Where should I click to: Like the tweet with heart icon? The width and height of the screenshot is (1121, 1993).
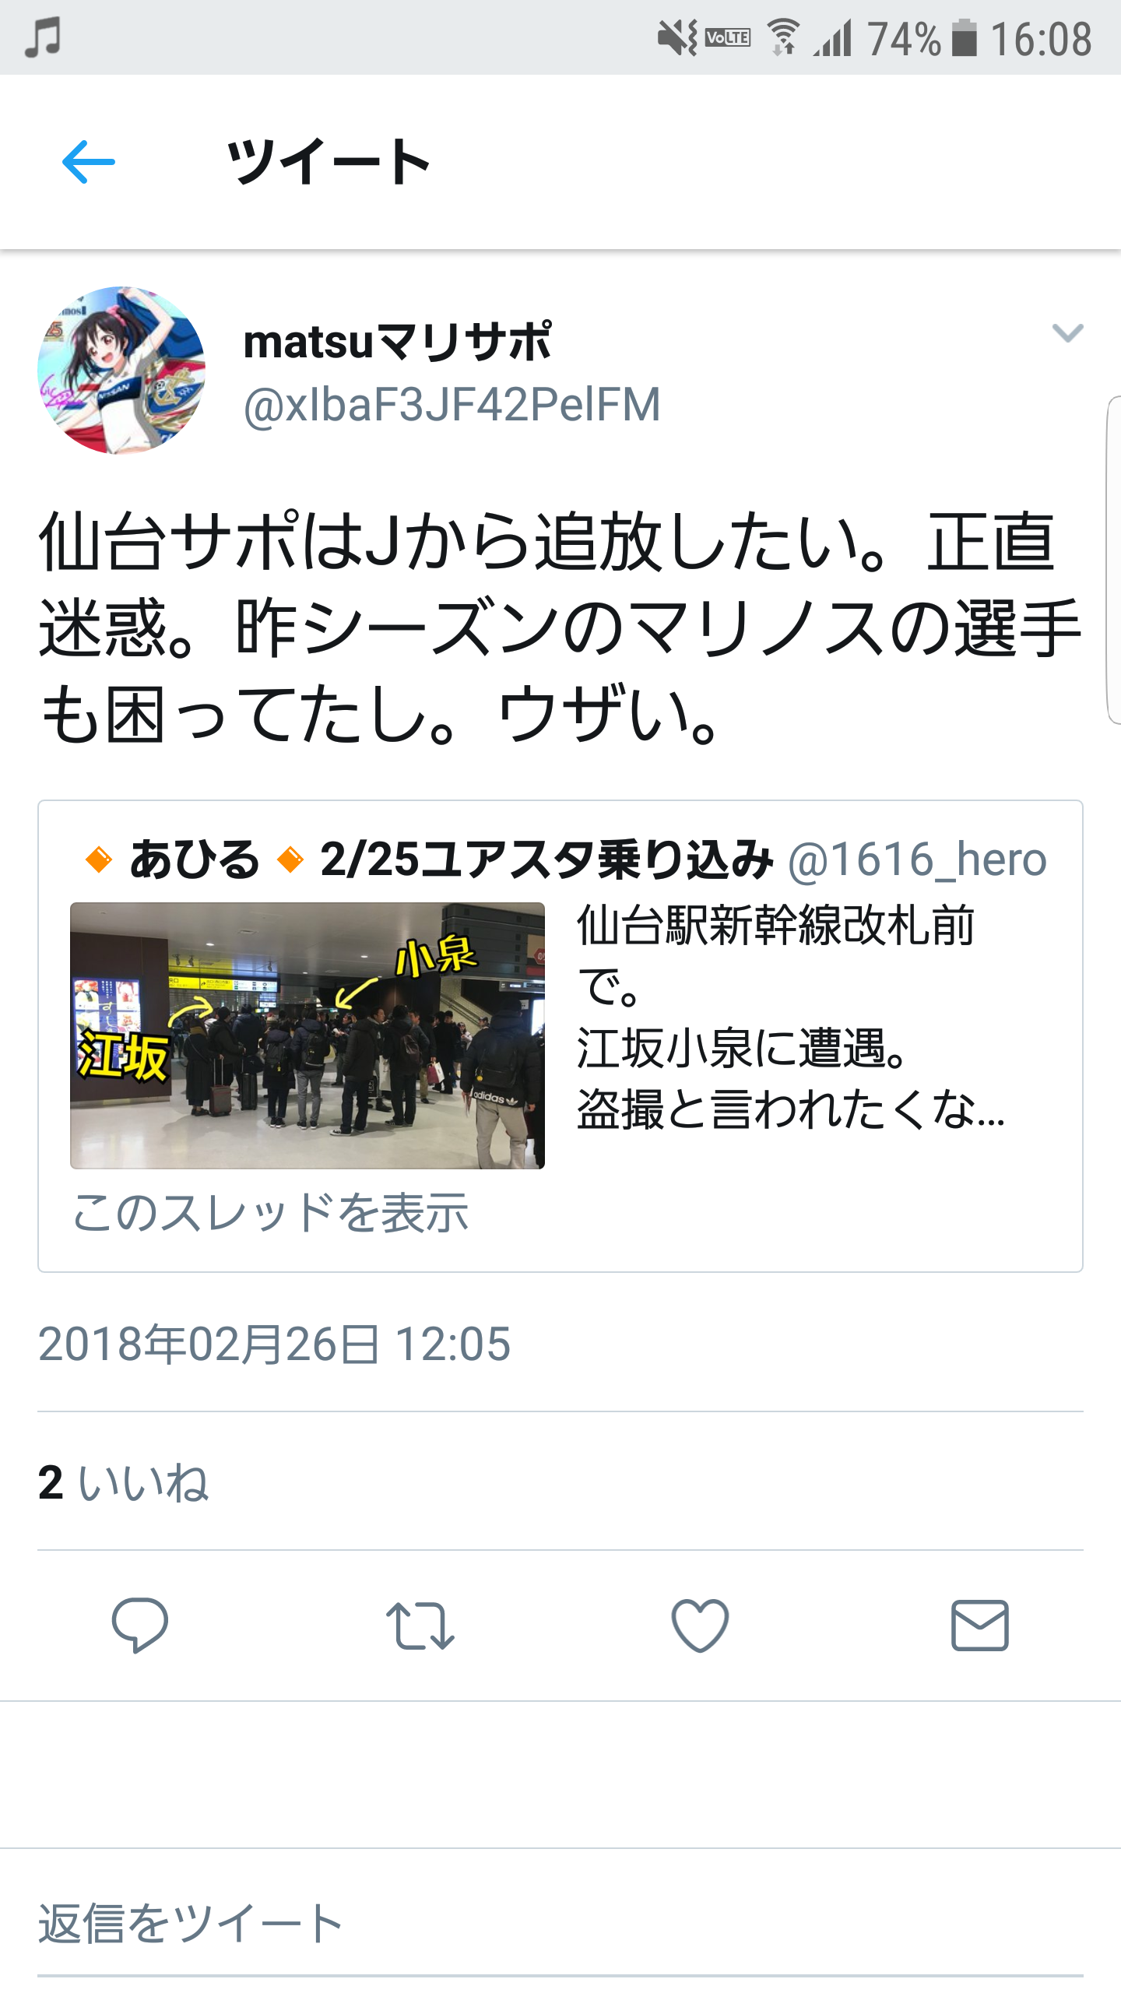pos(700,1626)
